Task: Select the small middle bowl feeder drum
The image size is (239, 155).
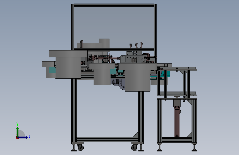Action: (102, 74)
